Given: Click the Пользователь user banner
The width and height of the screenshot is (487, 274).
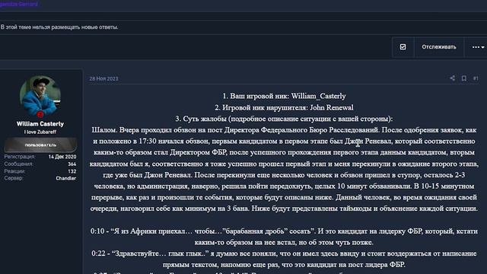Looking at the screenshot, I should (40, 145).
